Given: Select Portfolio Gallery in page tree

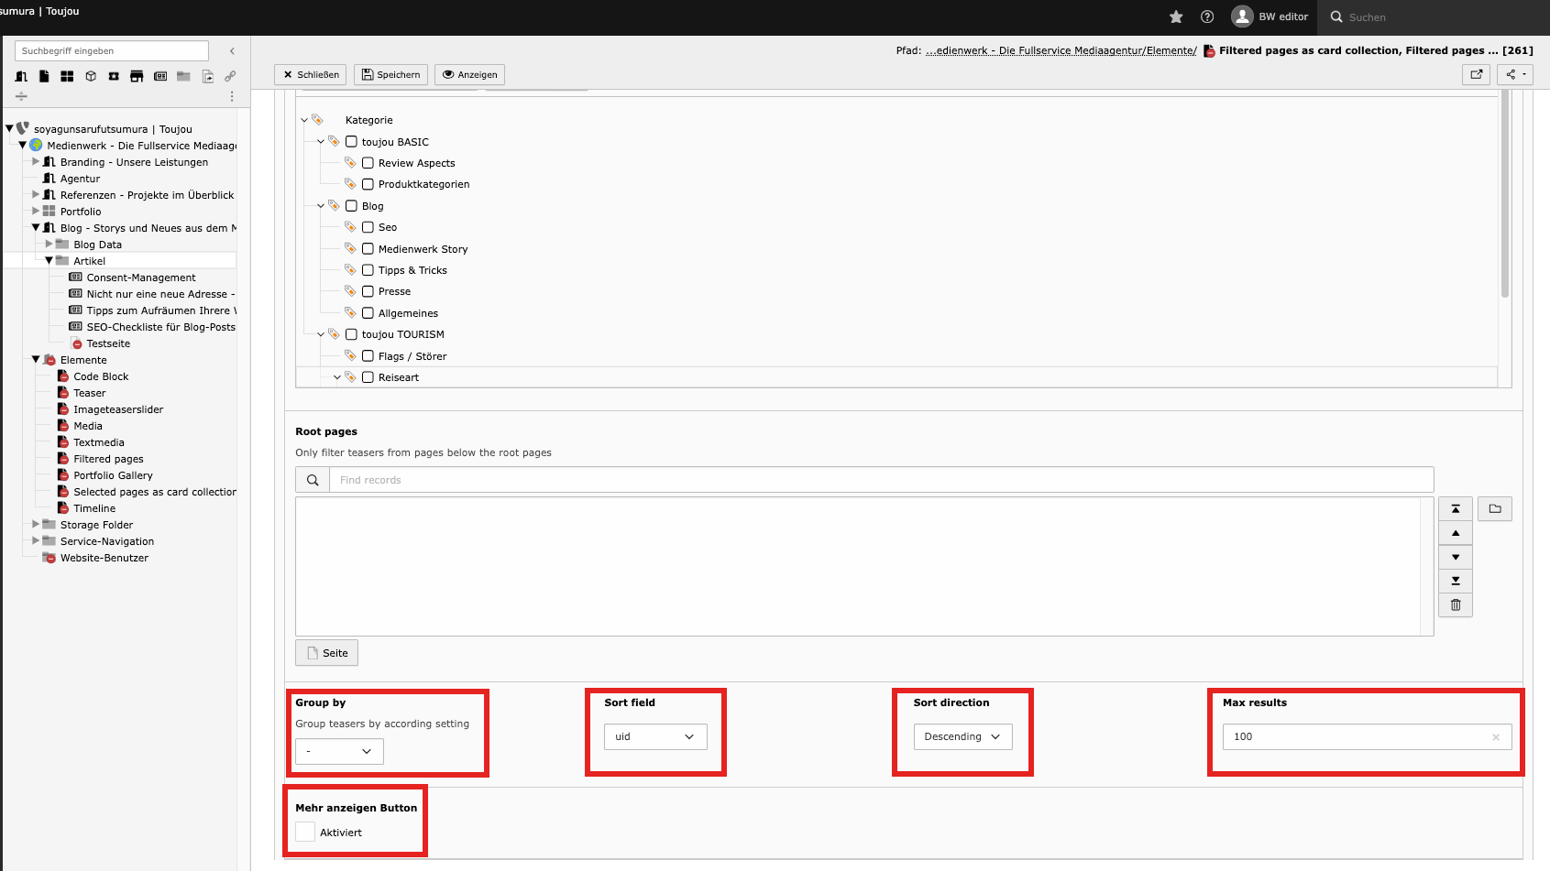Looking at the screenshot, I should pos(113,475).
